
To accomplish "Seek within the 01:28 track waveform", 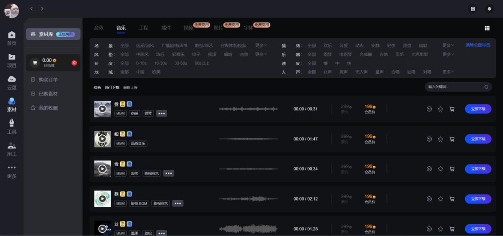I will pyautogui.click(x=248, y=229).
